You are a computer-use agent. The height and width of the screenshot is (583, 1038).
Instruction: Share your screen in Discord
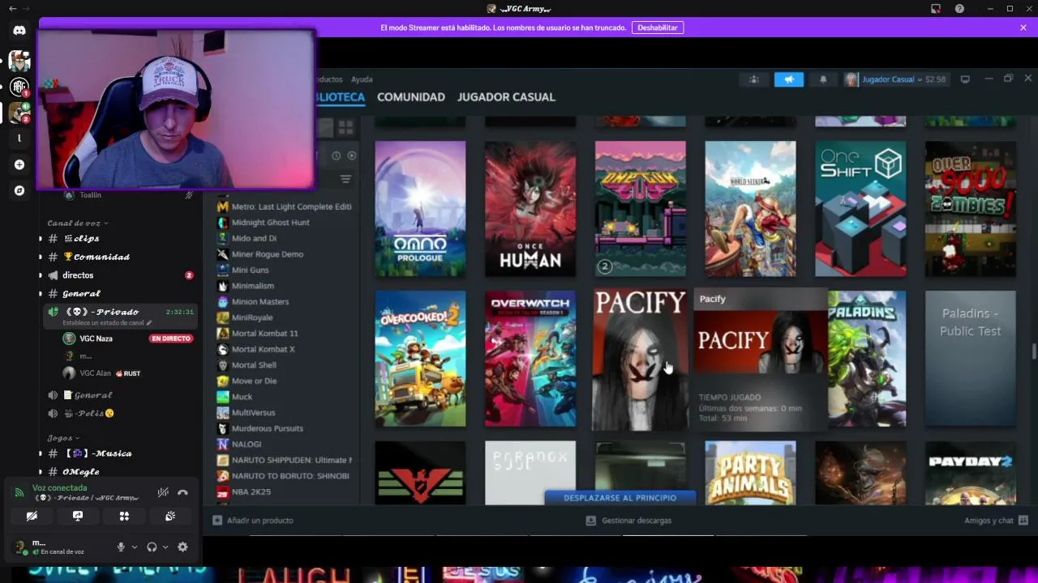[78, 516]
